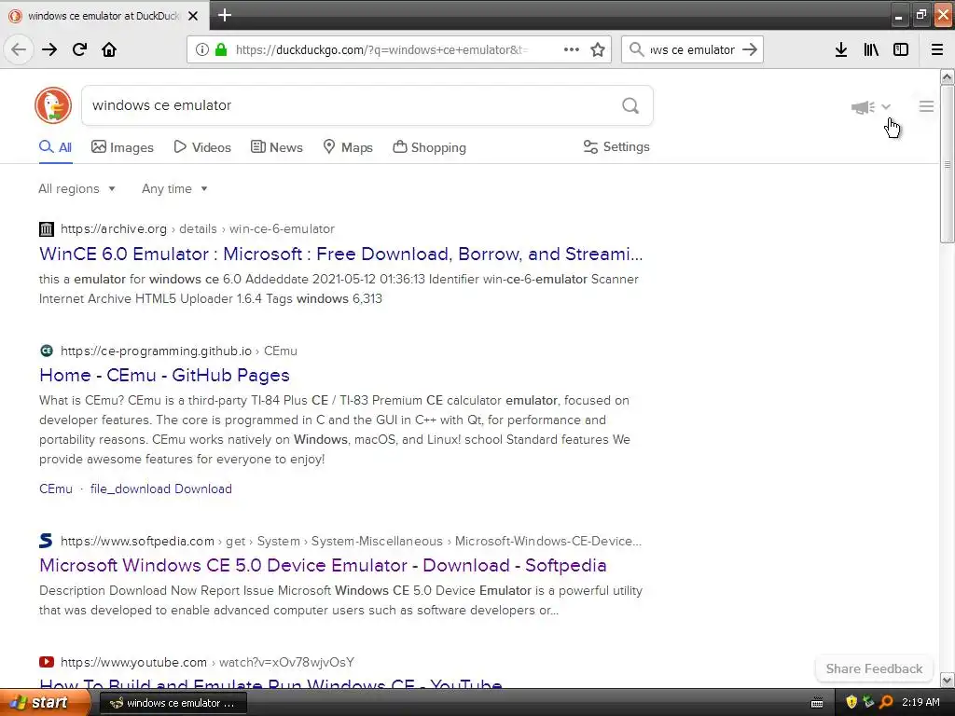Viewport: 955px width, 716px height.
Task: Click the toolbar search box text
Action: [x=693, y=49]
